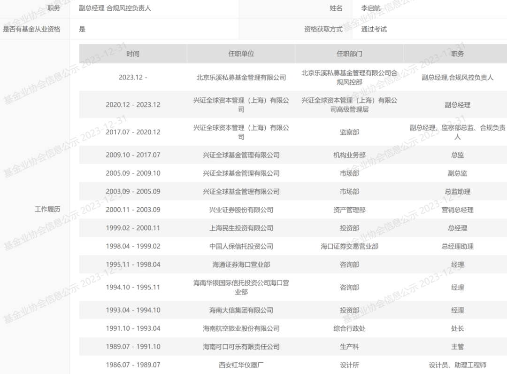
Task: Click the 副总经理,合规风控负责人 position cell
Action: [x=458, y=78]
